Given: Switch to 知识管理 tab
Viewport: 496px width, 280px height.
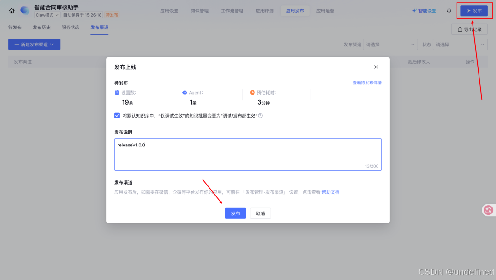Looking at the screenshot, I should coord(200,11).
